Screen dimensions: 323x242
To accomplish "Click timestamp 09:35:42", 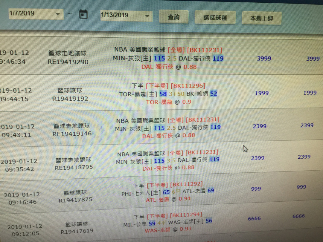I will [x=19, y=169].
